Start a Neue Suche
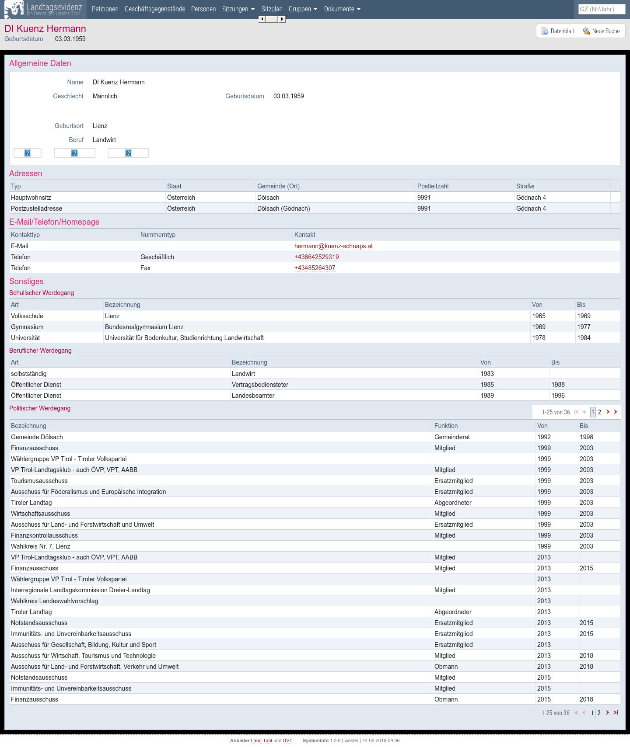The width and height of the screenshot is (630, 747). click(x=602, y=31)
